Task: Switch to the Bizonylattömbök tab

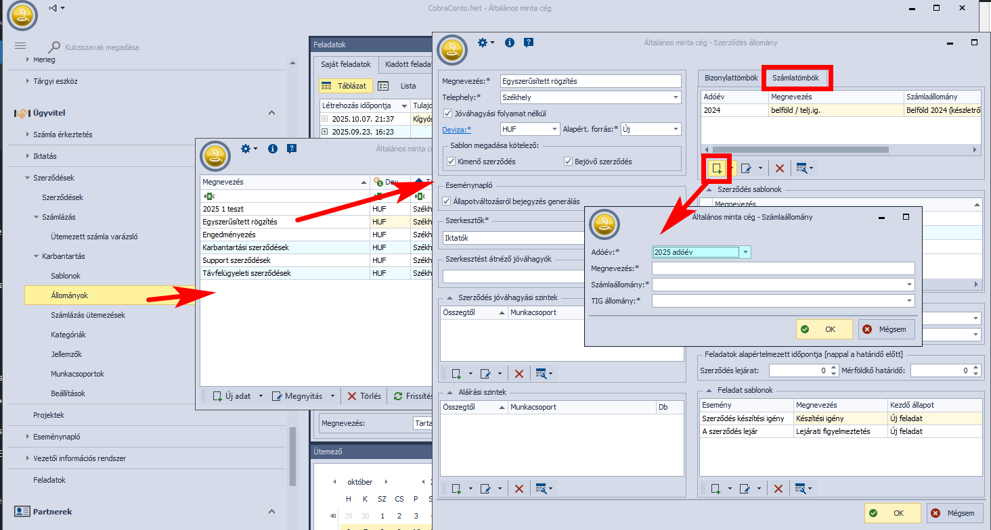Action: tap(730, 78)
